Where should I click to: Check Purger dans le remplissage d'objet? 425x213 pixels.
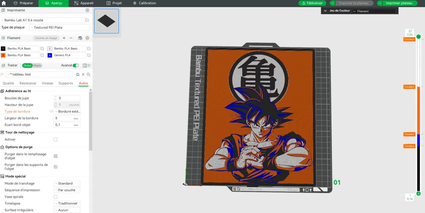(56, 156)
